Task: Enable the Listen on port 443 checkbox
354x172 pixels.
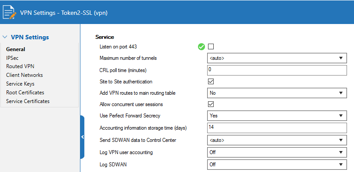Action: click(x=211, y=47)
